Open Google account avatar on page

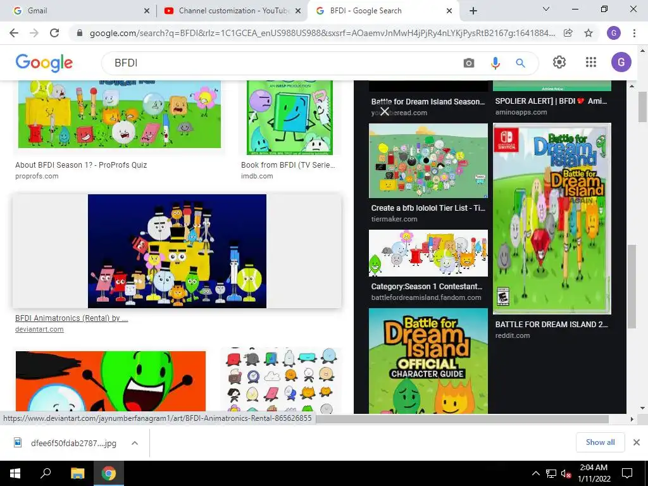(x=621, y=63)
